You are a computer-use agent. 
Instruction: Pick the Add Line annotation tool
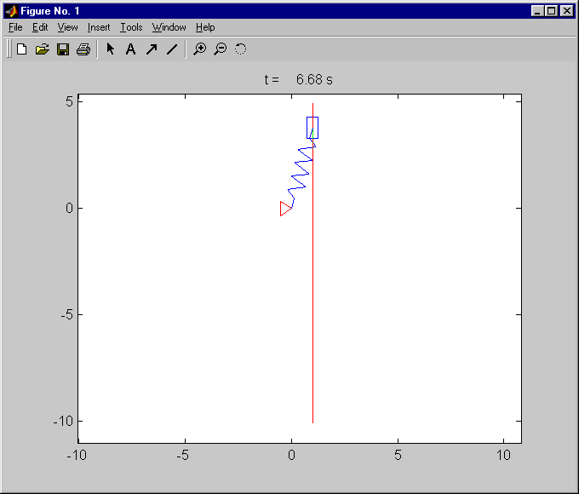point(172,49)
